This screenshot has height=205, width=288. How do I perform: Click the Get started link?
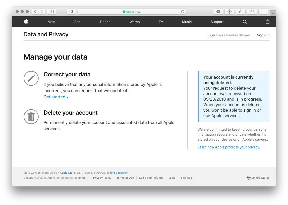coord(56,97)
